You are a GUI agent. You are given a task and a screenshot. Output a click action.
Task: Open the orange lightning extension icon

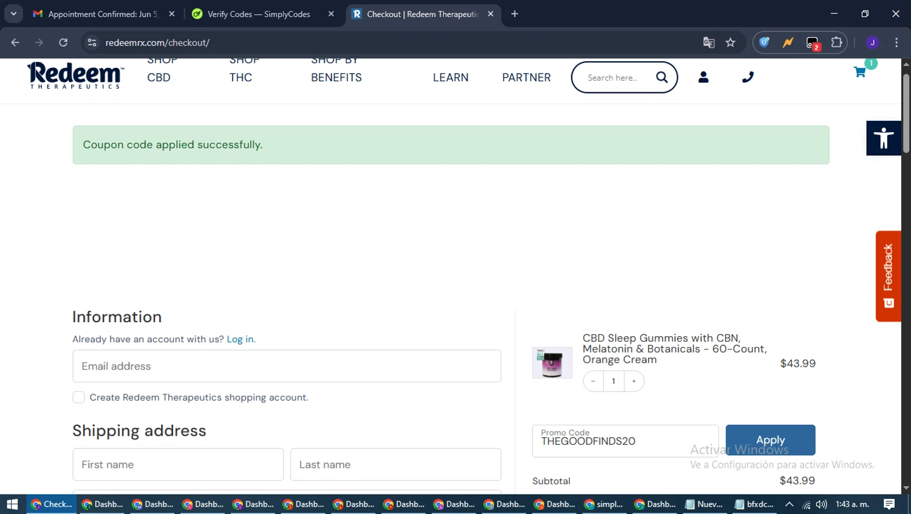pos(788,42)
